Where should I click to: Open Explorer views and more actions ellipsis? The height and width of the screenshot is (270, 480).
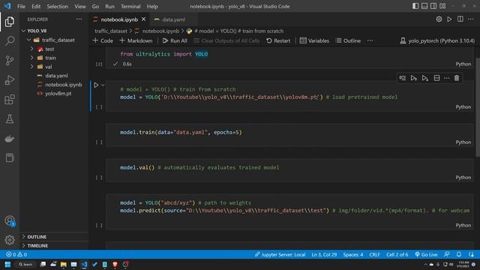pos(79,19)
